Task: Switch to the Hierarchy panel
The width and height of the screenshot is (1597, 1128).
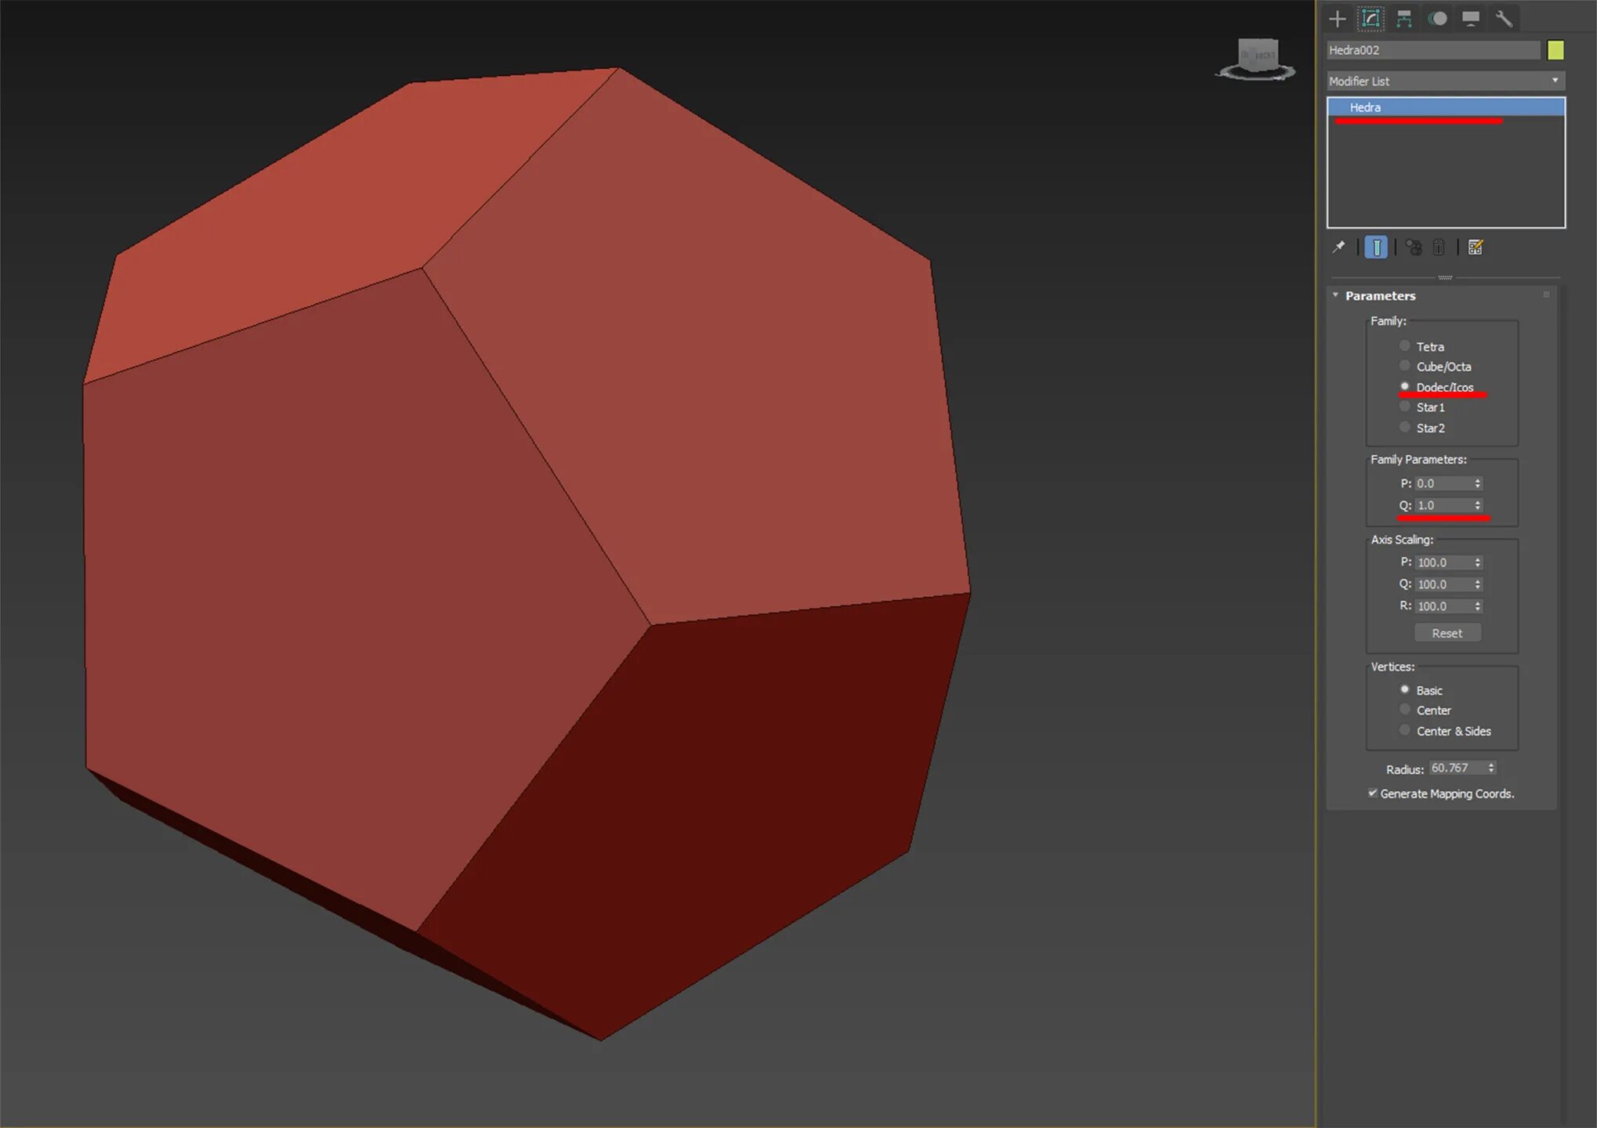Action: (1403, 19)
